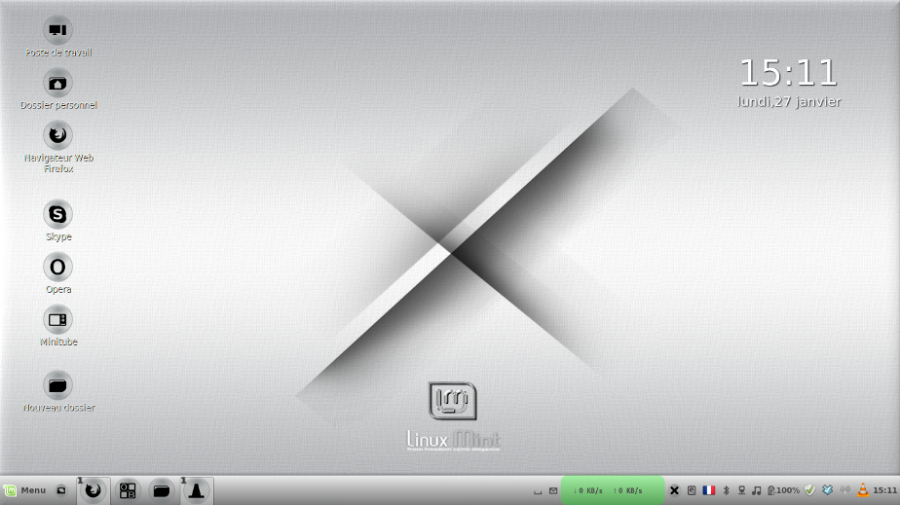
Task: Open the Linux Mint Menu button
Action: coord(24,490)
